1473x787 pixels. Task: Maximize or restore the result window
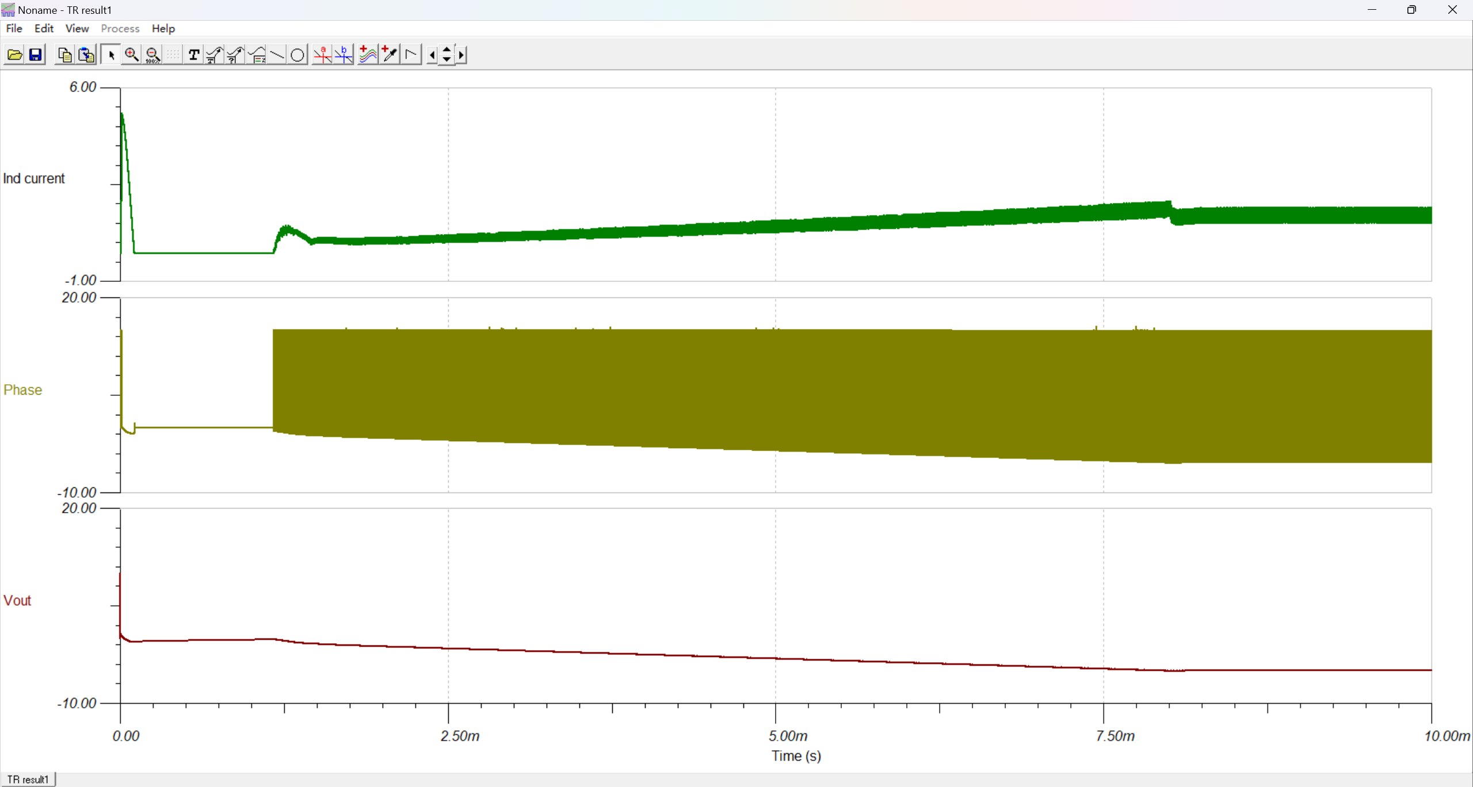[x=1411, y=10]
